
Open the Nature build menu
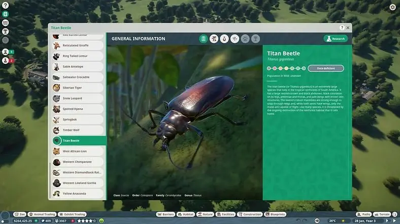[x=206, y=214]
